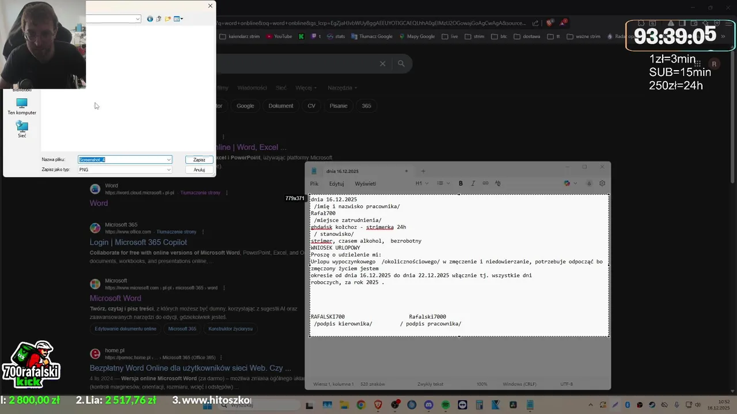
Task: Click the Google filter chip
Action: tap(245, 106)
